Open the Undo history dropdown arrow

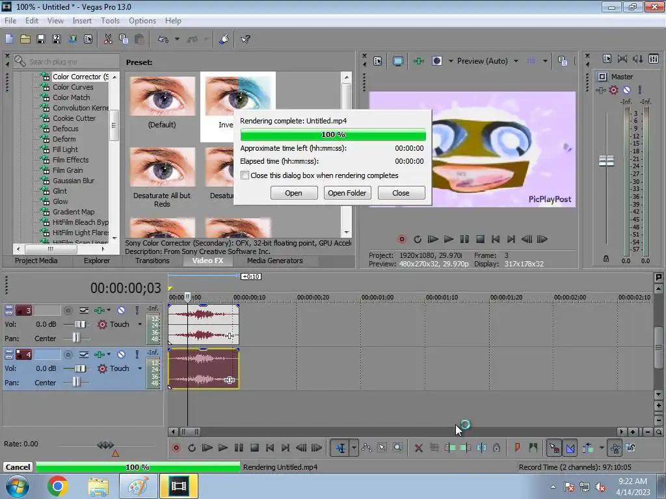pyautogui.click(x=177, y=39)
